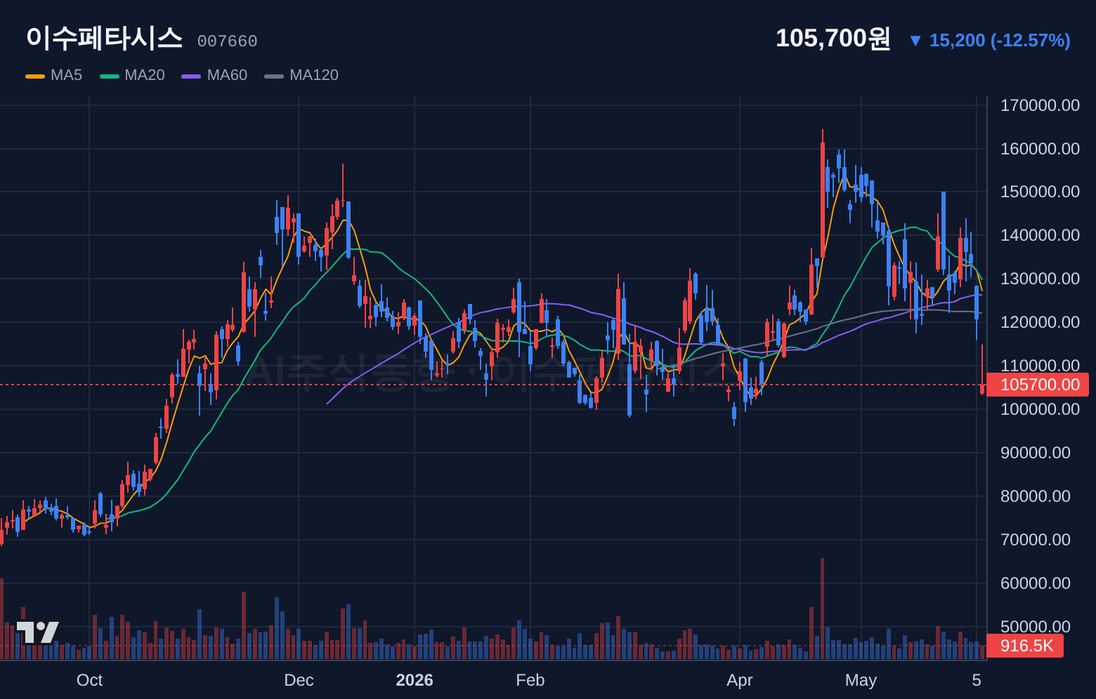Click the MA5 legend label
This screenshot has height=699, width=1096.
66,75
